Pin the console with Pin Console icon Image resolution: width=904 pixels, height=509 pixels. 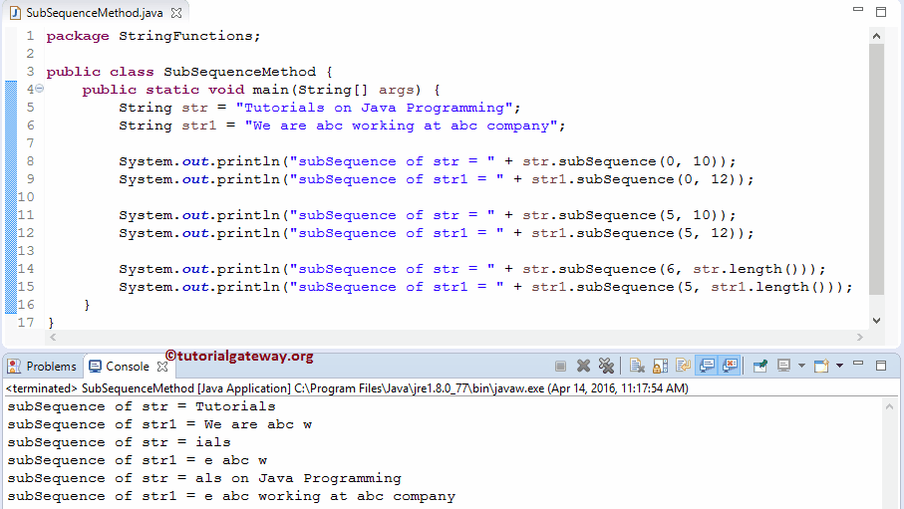click(x=760, y=366)
